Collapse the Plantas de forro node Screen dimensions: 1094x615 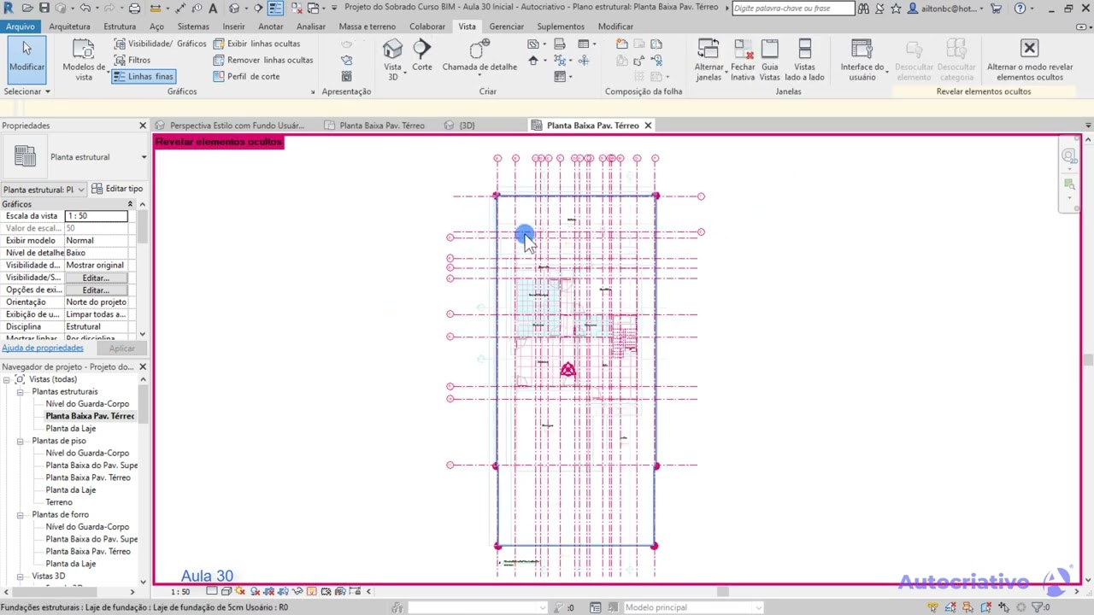coord(20,514)
